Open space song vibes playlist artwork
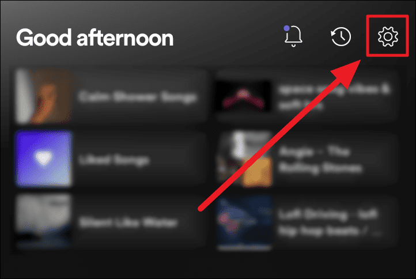The image size is (416, 279). pos(243,96)
